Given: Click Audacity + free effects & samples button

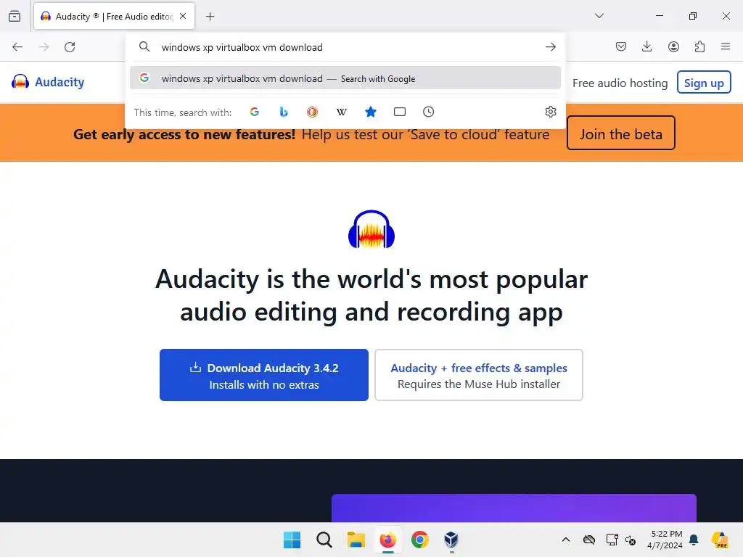Looking at the screenshot, I should (479, 375).
